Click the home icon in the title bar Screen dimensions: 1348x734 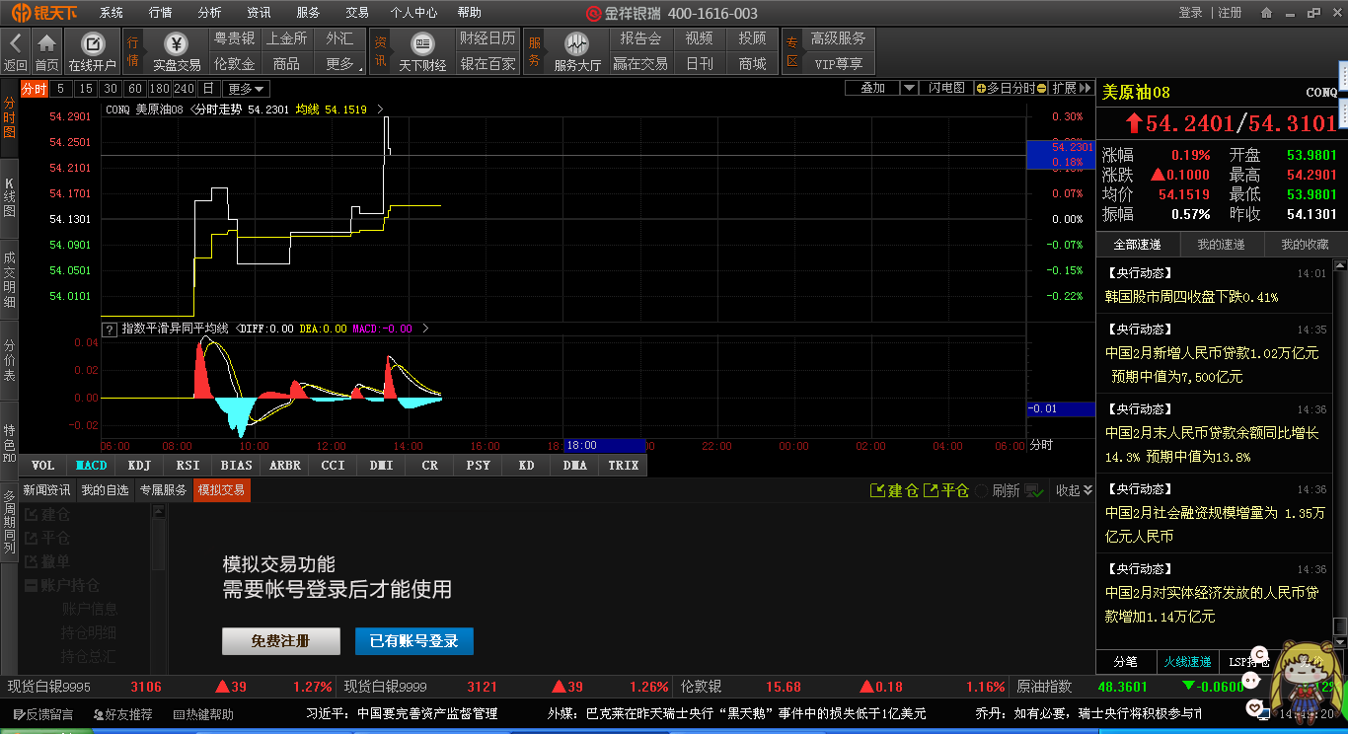[1266, 13]
